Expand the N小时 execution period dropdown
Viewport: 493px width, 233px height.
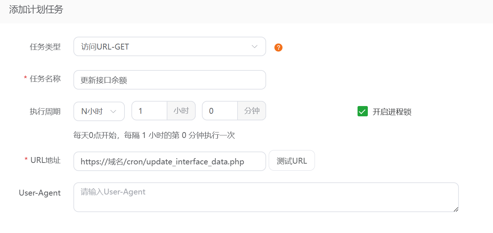99,111
